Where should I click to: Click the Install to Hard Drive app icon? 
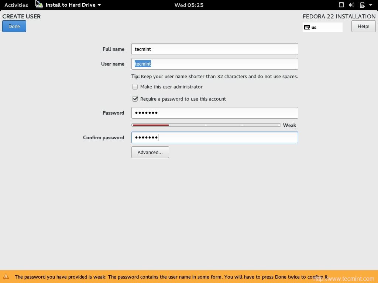(x=39, y=5)
